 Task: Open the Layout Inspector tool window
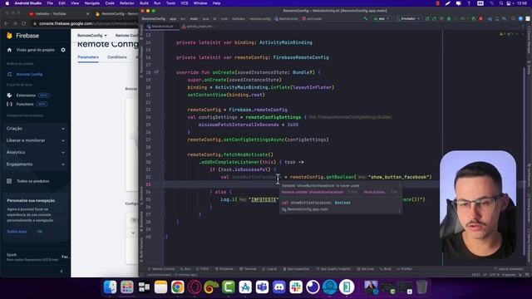pos(508,269)
